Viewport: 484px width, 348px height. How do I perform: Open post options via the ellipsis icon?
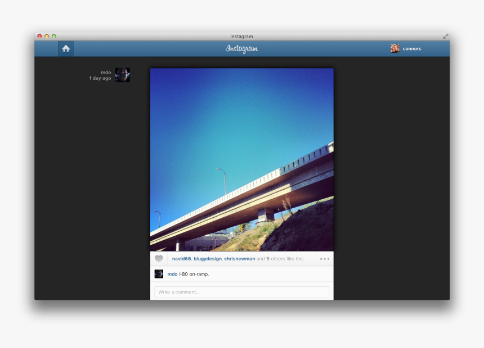pos(324,259)
